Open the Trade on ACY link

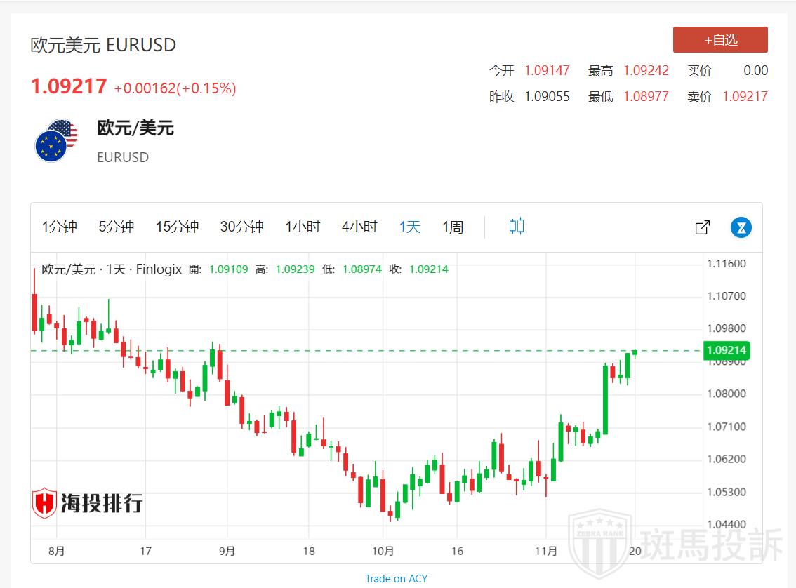click(396, 579)
